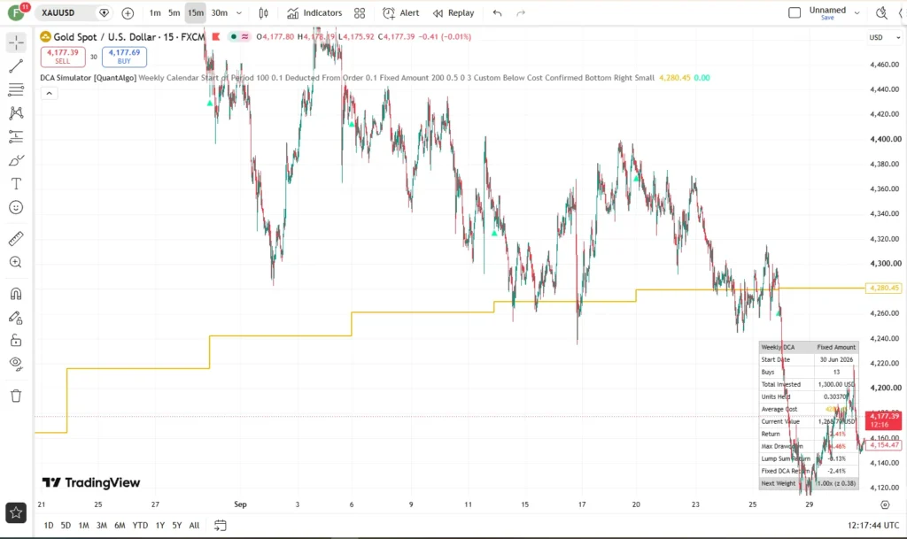
Task: Select the brush drawing tool
Action: point(16,160)
